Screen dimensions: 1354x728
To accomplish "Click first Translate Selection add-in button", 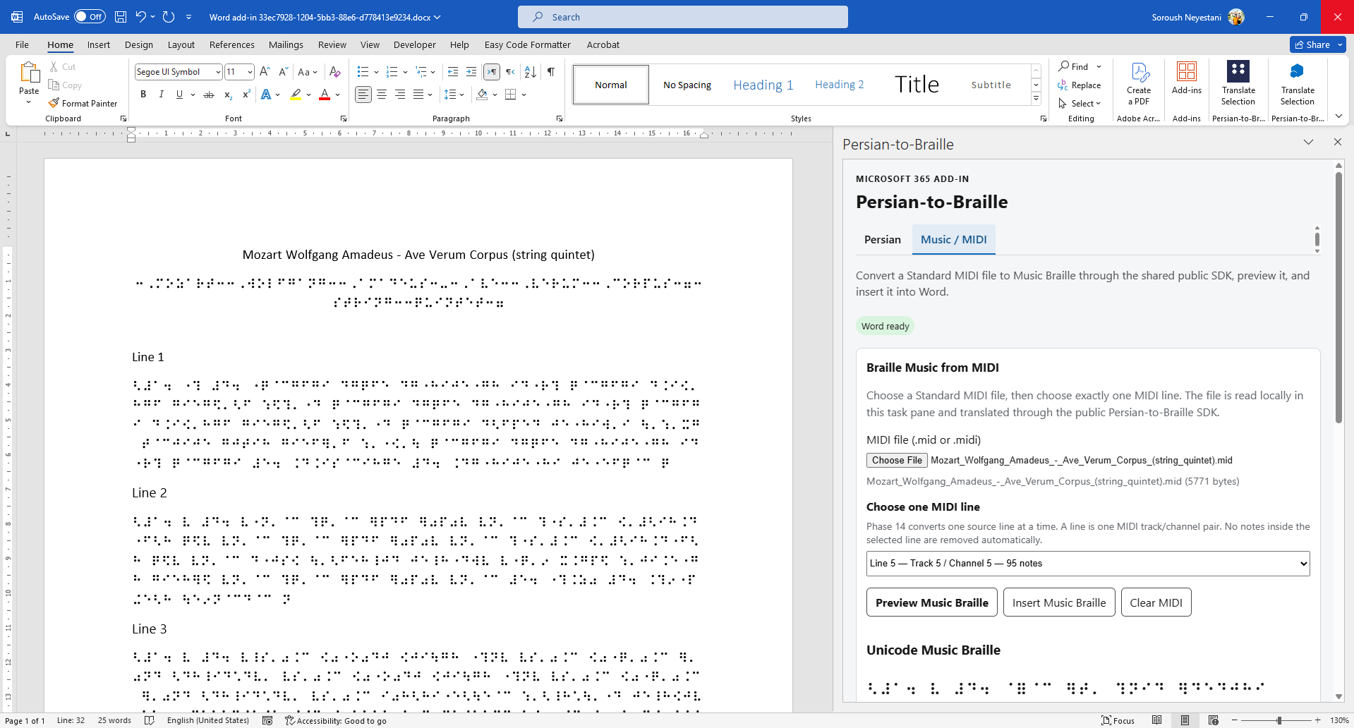I will (1238, 84).
